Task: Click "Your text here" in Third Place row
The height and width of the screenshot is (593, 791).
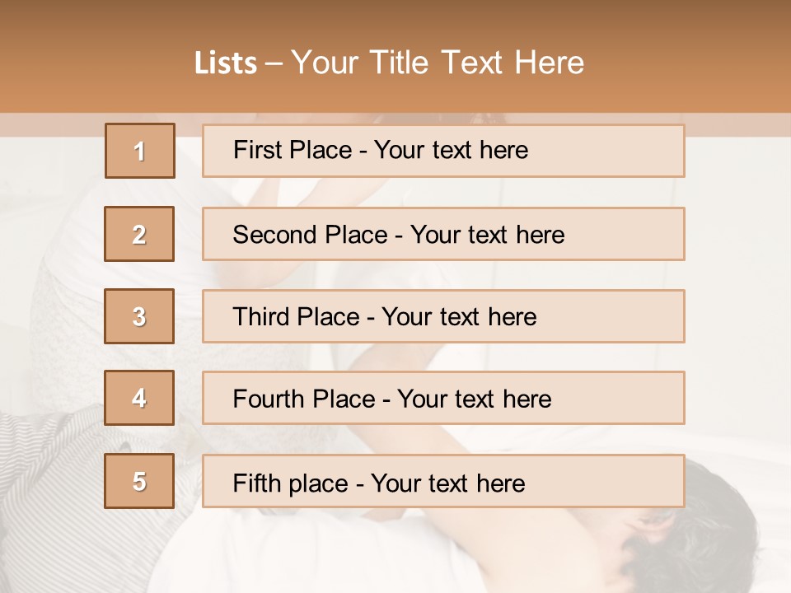Action: (459, 317)
